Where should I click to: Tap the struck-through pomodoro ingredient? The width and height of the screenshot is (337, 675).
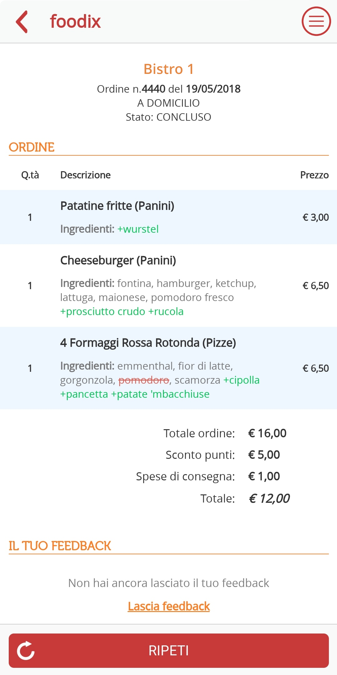[x=144, y=380]
